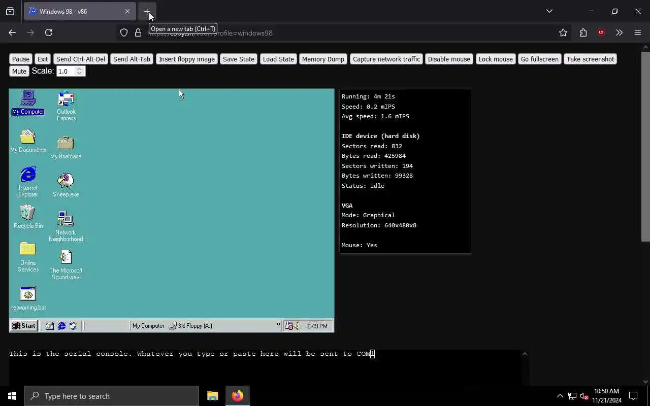Click the Load State button

coord(278,59)
